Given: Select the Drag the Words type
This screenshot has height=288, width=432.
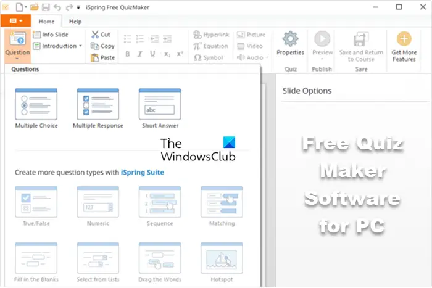Looking at the screenshot, I should pos(160,262).
